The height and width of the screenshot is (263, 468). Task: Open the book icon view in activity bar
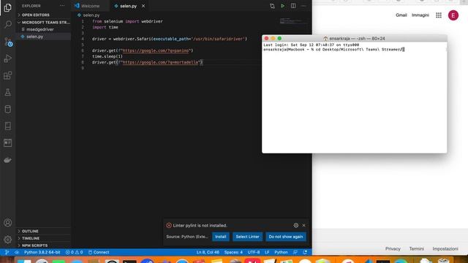point(8,126)
